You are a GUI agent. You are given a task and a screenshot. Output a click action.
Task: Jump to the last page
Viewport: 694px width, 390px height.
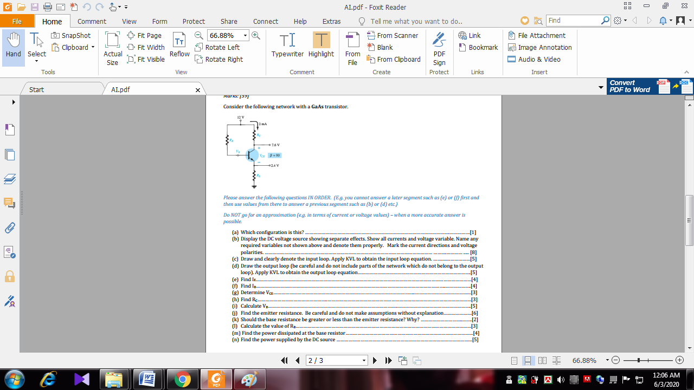[x=388, y=361]
